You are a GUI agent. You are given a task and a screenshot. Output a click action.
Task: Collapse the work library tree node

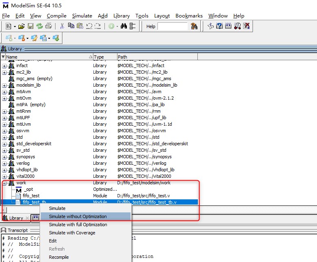tap(4, 183)
